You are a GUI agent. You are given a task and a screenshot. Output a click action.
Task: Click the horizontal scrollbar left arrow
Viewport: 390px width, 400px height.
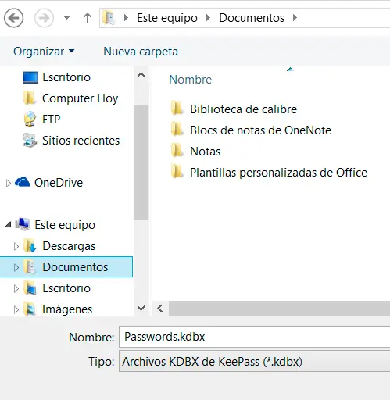[x=160, y=309]
